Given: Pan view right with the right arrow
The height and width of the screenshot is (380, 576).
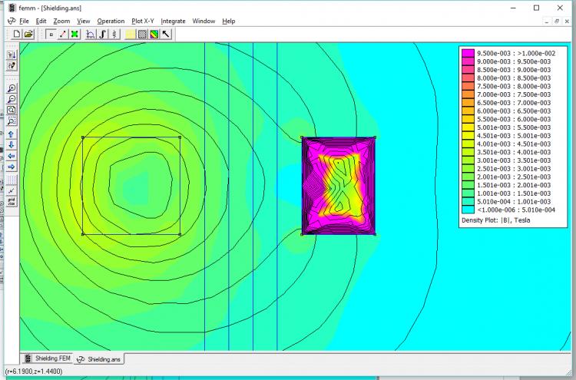Looking at the screenshot, I should click(12, 167).
